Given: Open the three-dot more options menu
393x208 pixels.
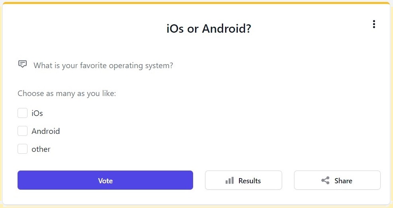Looking at the screenshot, I should (x=374, y=24).
